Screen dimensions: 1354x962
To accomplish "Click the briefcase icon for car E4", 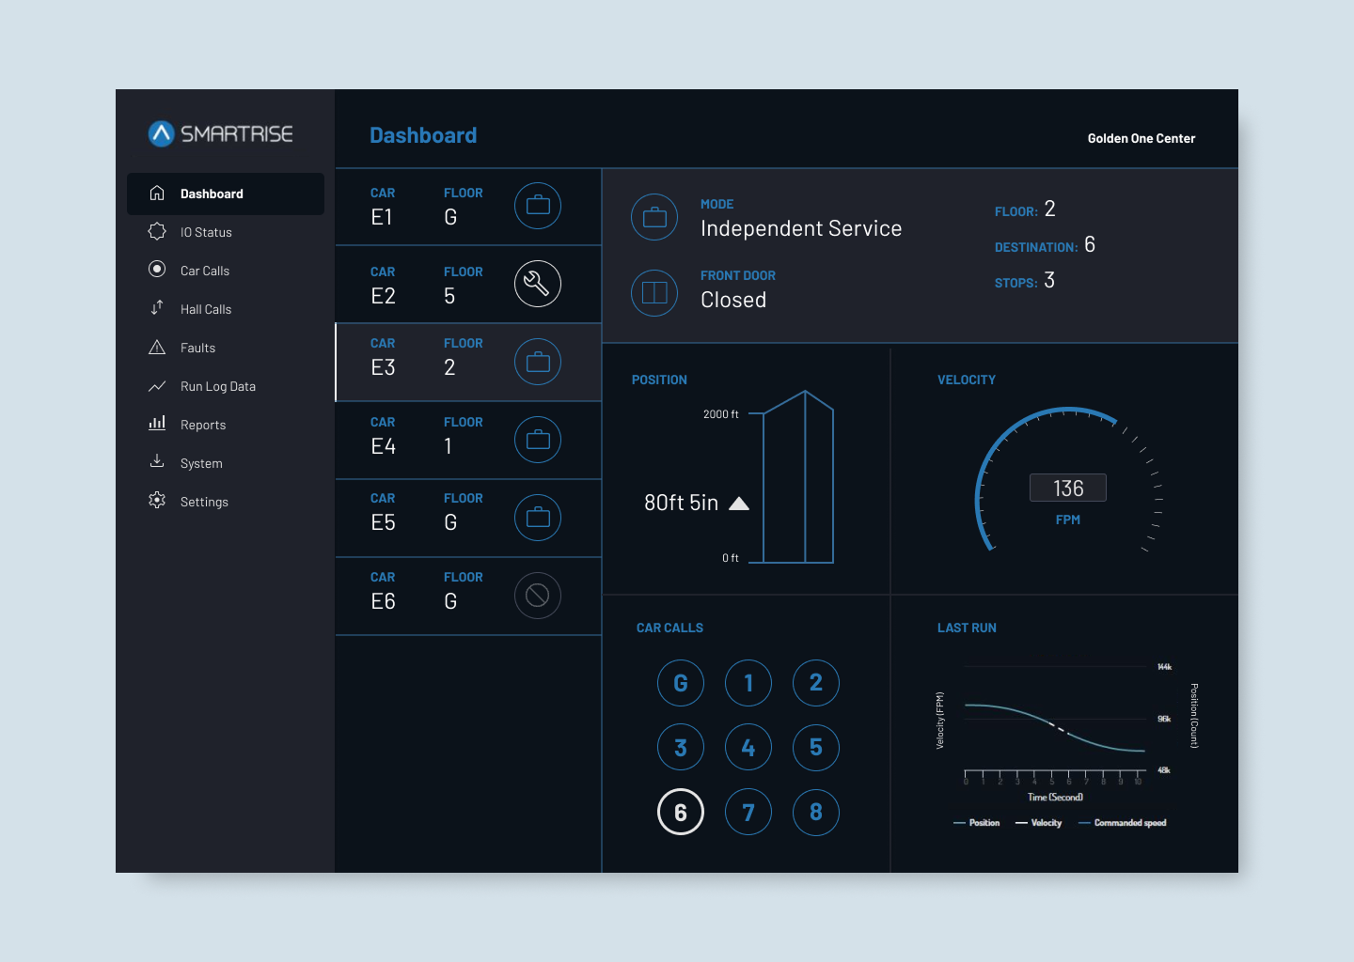I will (537, 440).
